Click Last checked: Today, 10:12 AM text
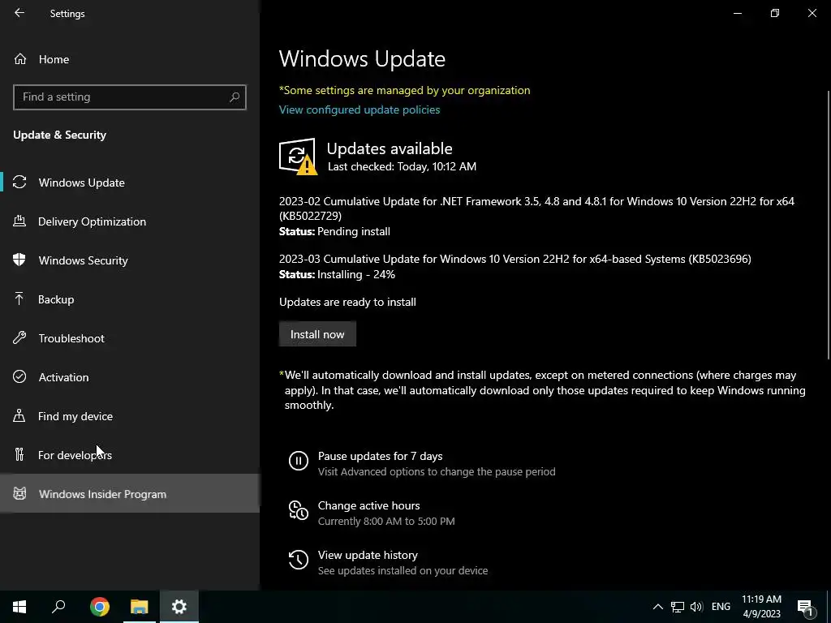831x623 pixels. click(402, 166)
